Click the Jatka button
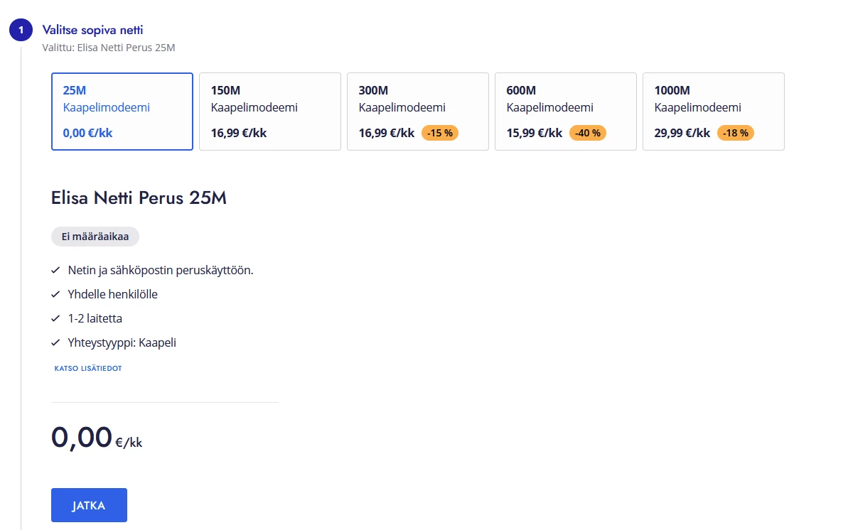Image resolution: width=848 pixels, height=530 pixels. [90, 505]
